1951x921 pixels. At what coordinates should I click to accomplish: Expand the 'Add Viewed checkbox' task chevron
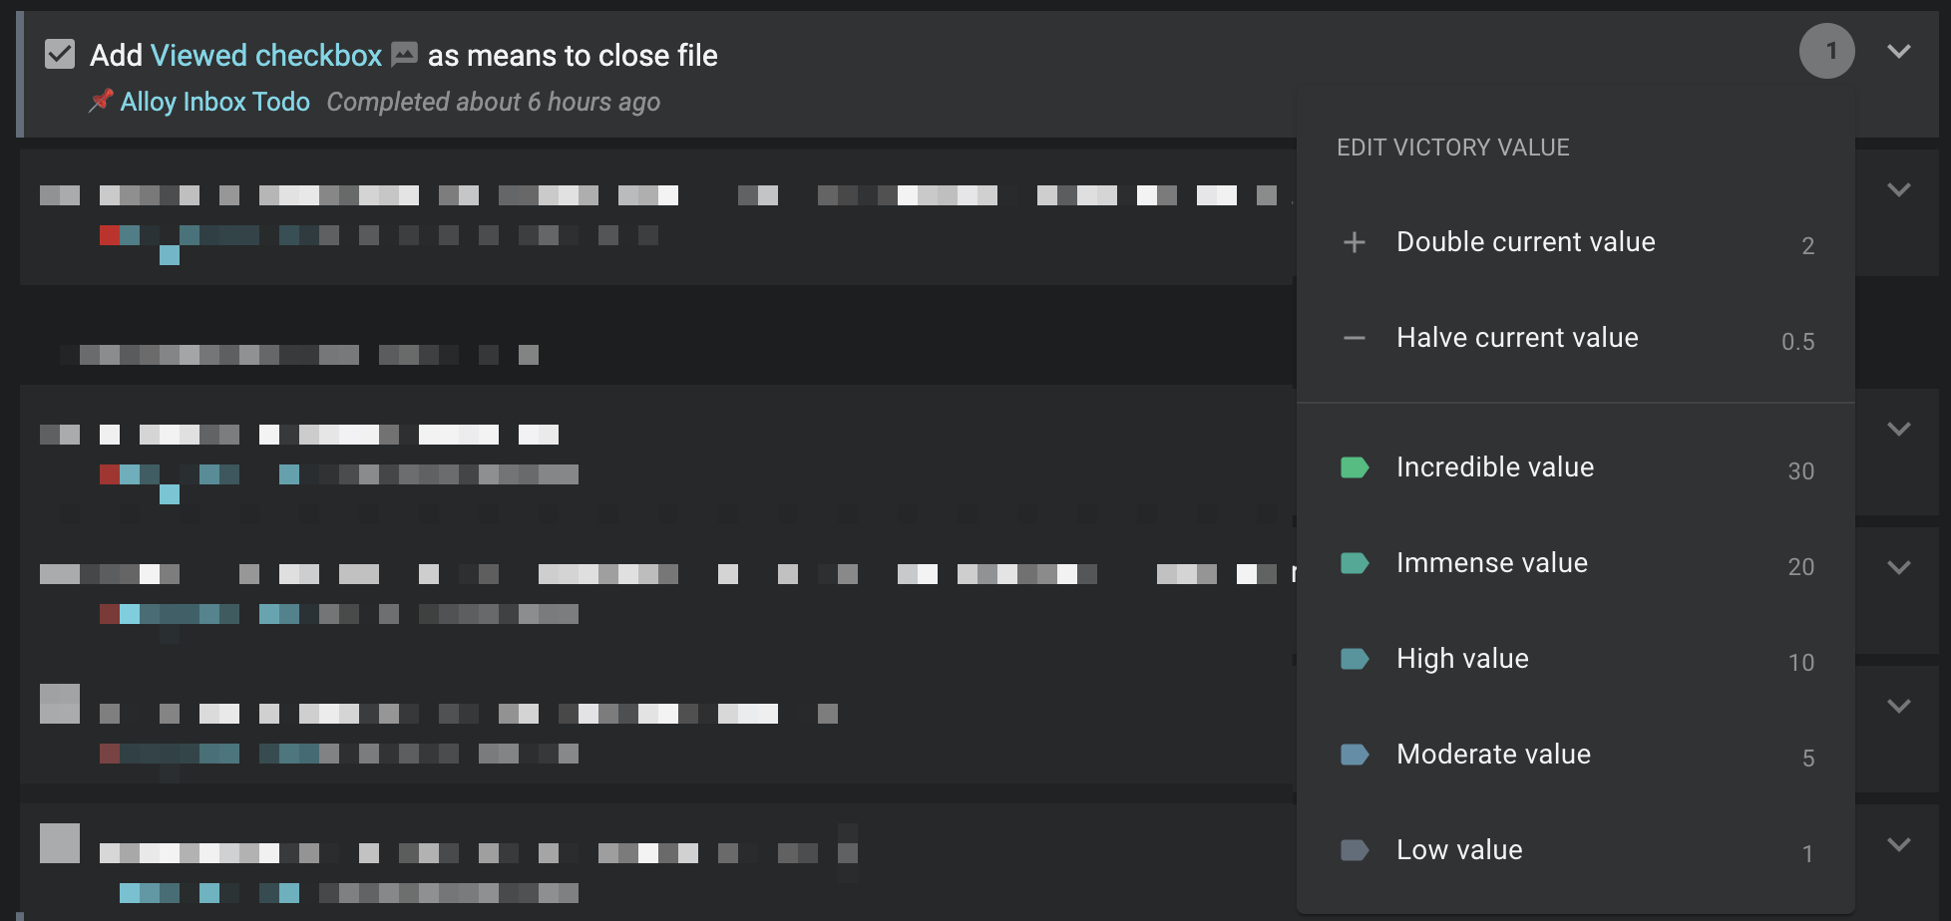coord(1898,51)
